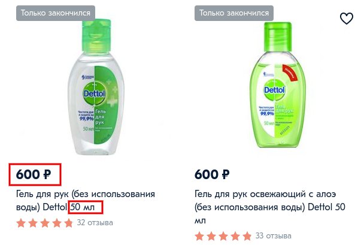Click left 'Только закончился' badge

56,13
